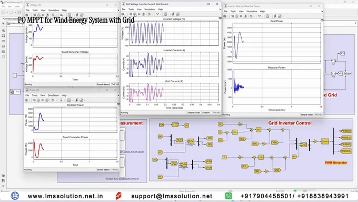Stop simulation from Grid Voltage scope toolbar
Image resolution: width=358 pixels, height=202 pixels.
point(143,14)
